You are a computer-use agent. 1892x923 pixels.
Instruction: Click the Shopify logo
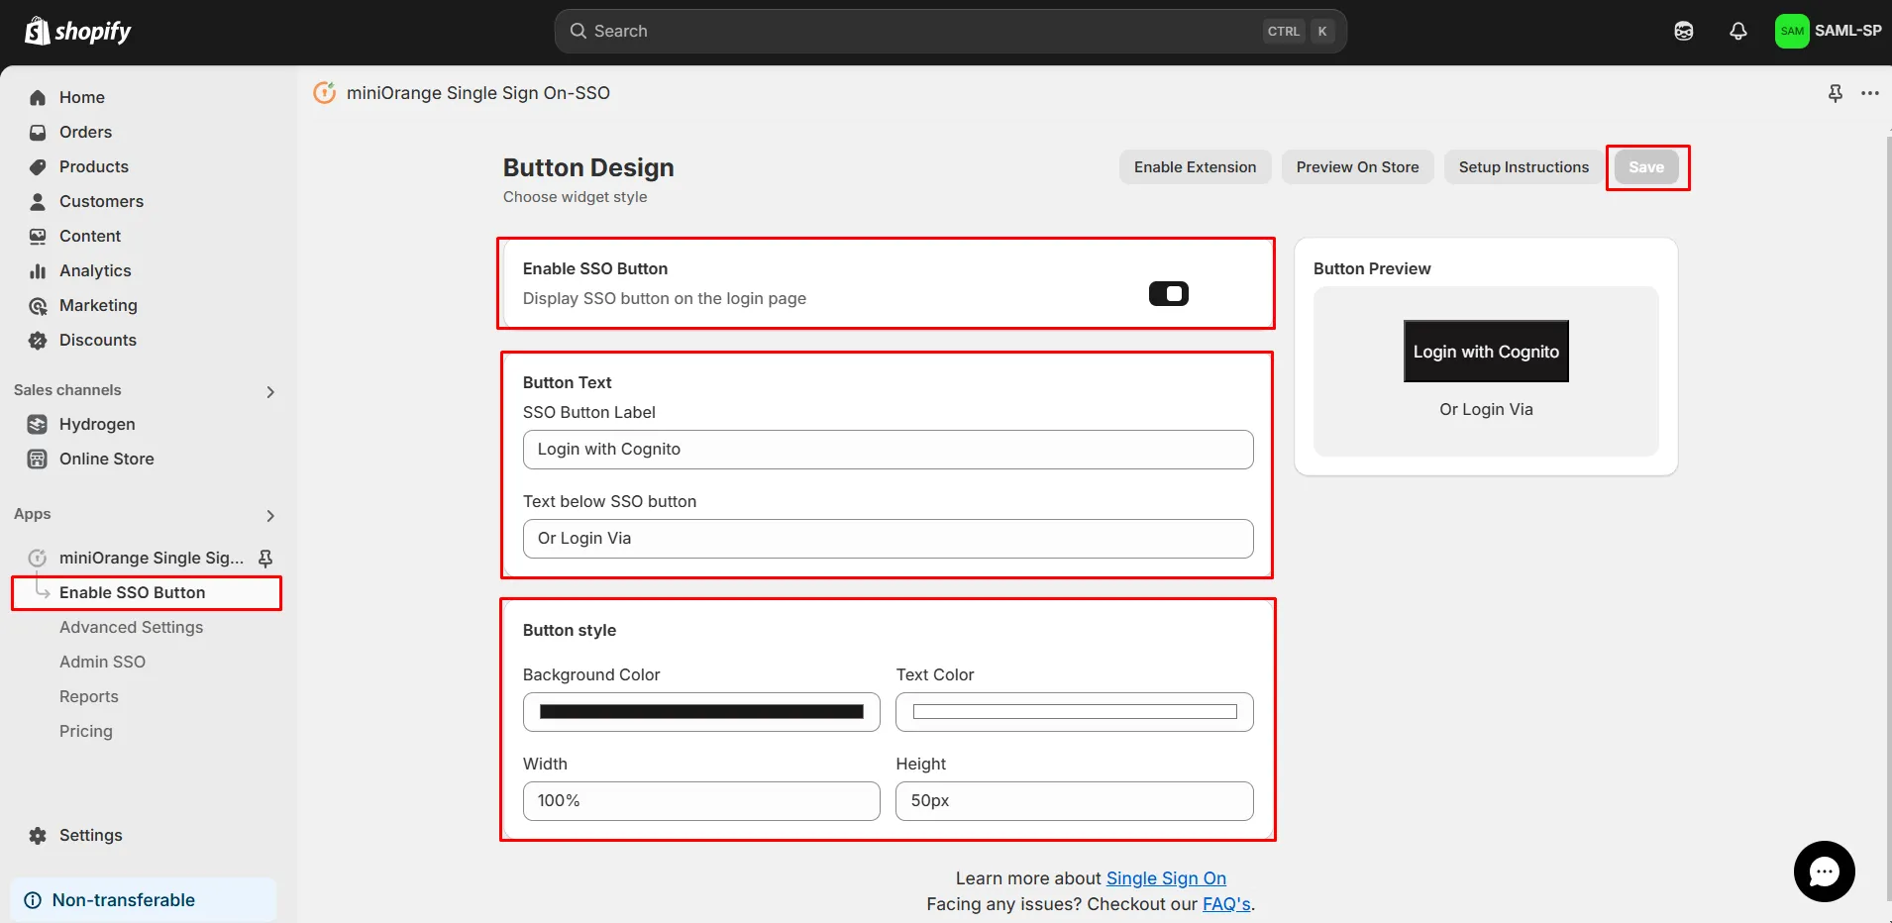77,32
